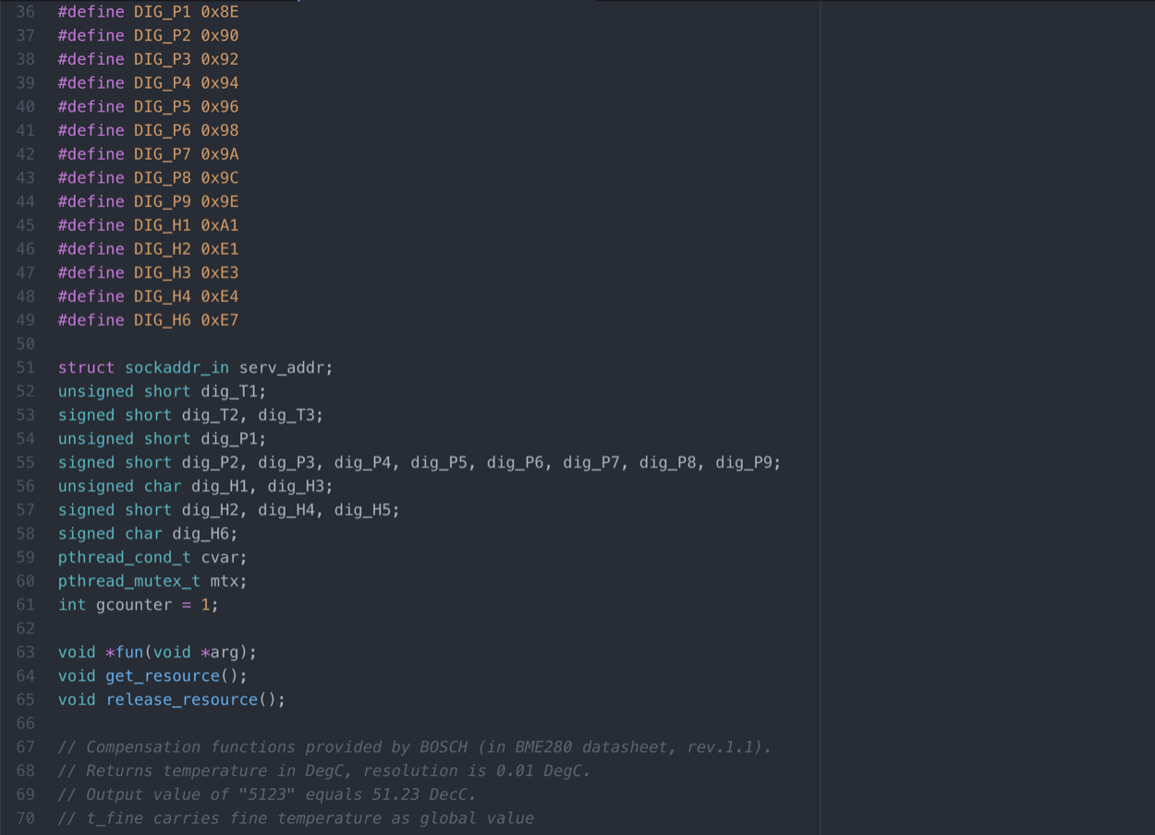The width and height of the screenshot is (1155, 835).
Task: Click the sockaddr_in type name
Action: [176, 368]
